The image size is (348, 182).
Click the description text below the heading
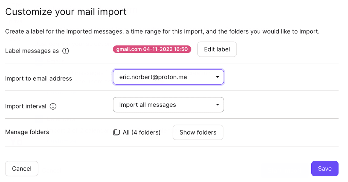click(x=162, y=32)
